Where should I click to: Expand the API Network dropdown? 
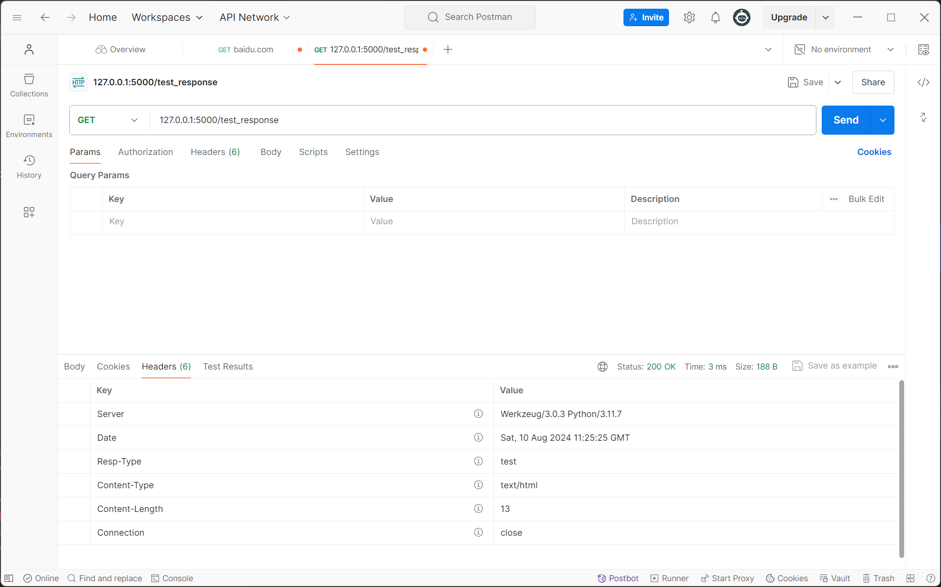[255, 17]
